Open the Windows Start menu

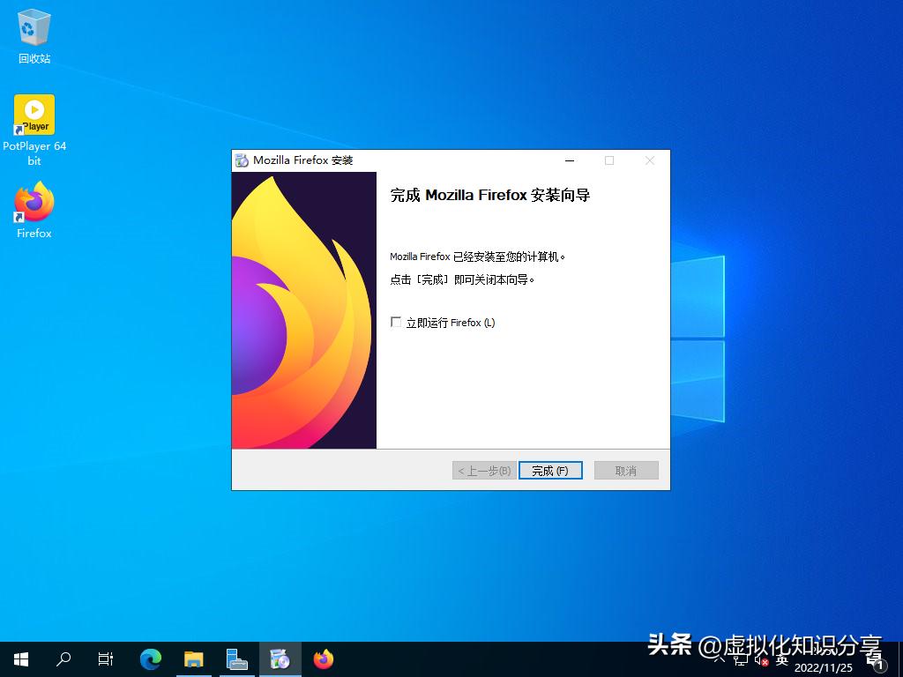[x=19, y=658]
